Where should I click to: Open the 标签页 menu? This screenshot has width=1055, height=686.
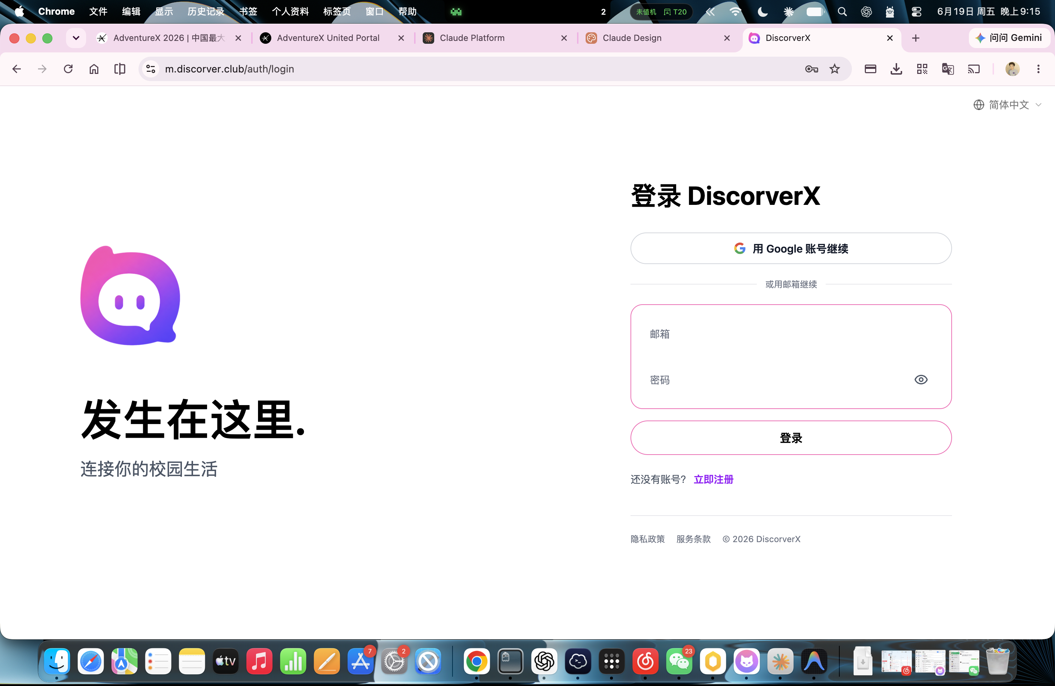pos(337,11)
